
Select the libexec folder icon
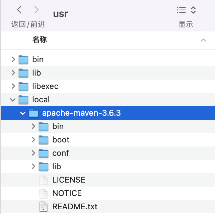[x=23, y=86]
